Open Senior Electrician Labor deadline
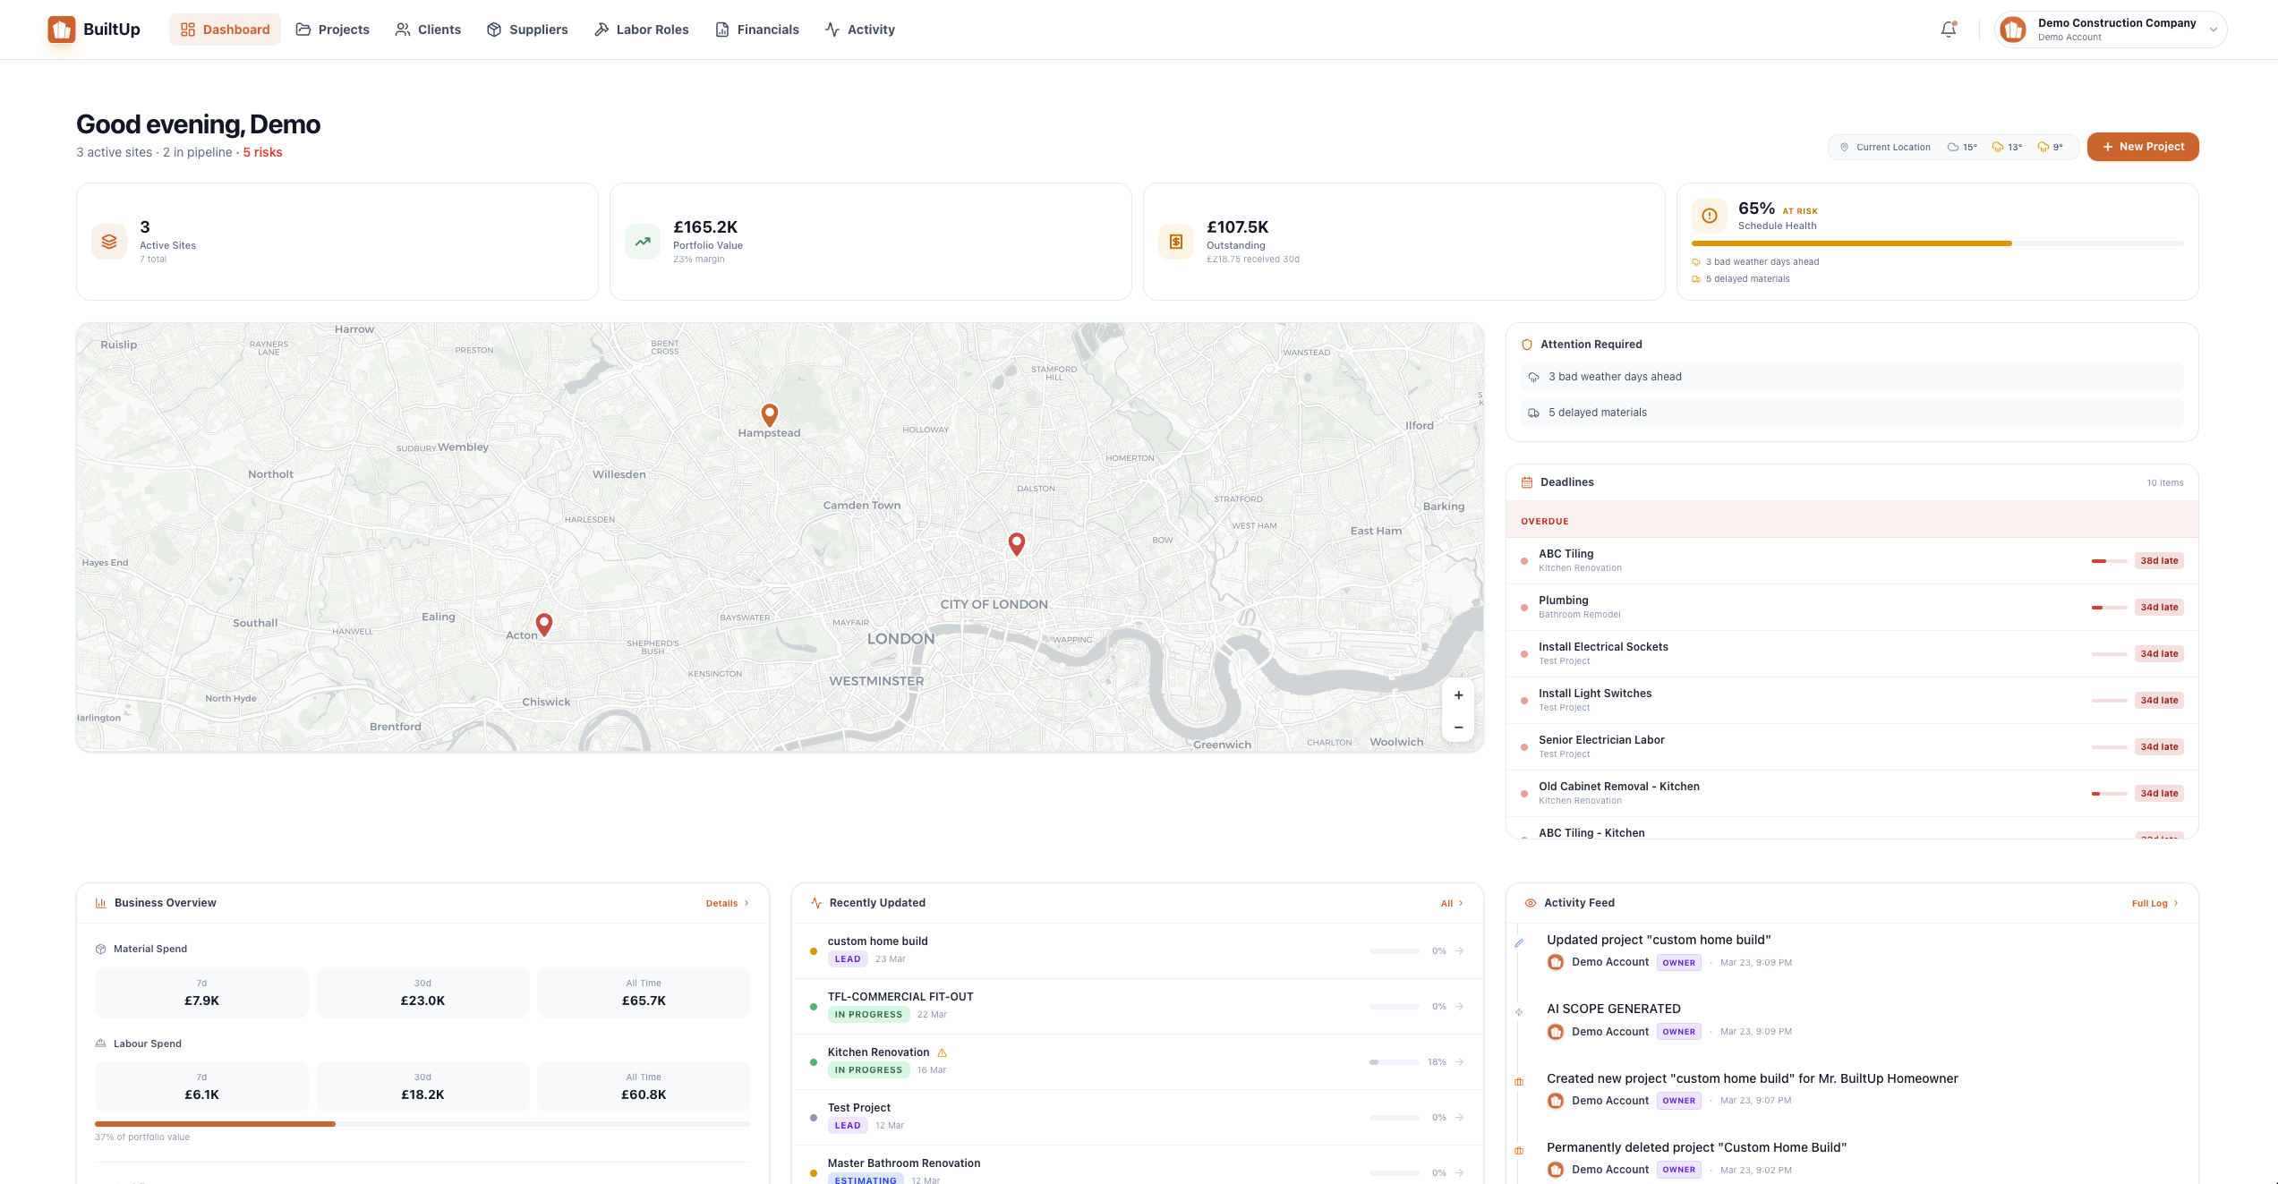Image resolution: width=2278 pixels, height=1184 pixels. [x=1852, y=747]
